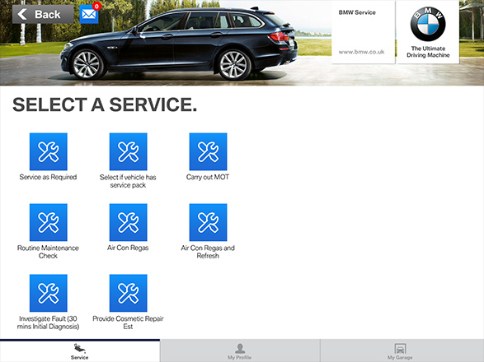Click the BMW Service info card
Screen dimensions: 484x362
pos(364,32)
